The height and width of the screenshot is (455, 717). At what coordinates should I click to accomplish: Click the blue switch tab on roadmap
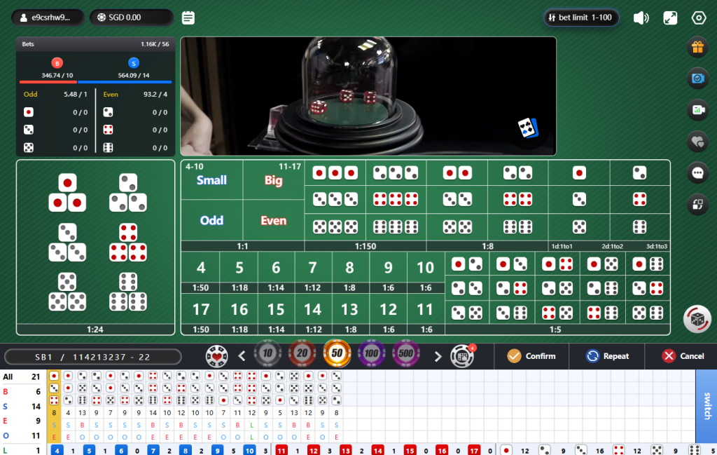706,407
